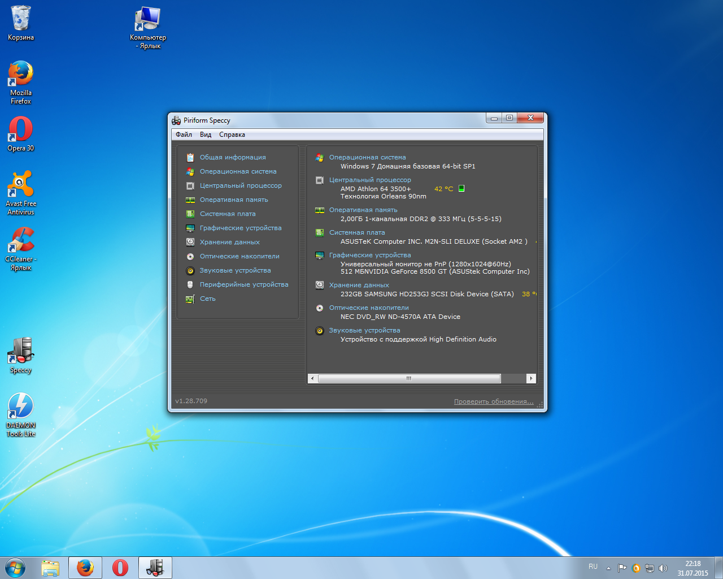The image size is (723, 579).
Task: Click the Хранение данных summary heading
Action: tap(359, 285)
